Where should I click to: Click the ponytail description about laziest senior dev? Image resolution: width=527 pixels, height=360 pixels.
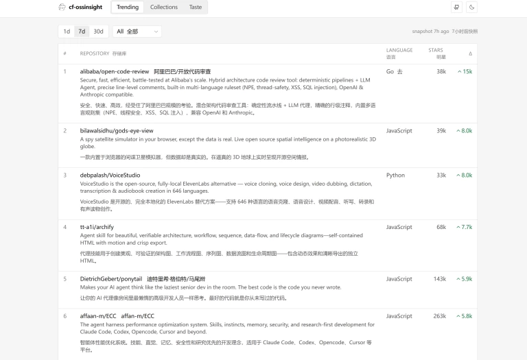pyautogui.click(x=211, y=287)
